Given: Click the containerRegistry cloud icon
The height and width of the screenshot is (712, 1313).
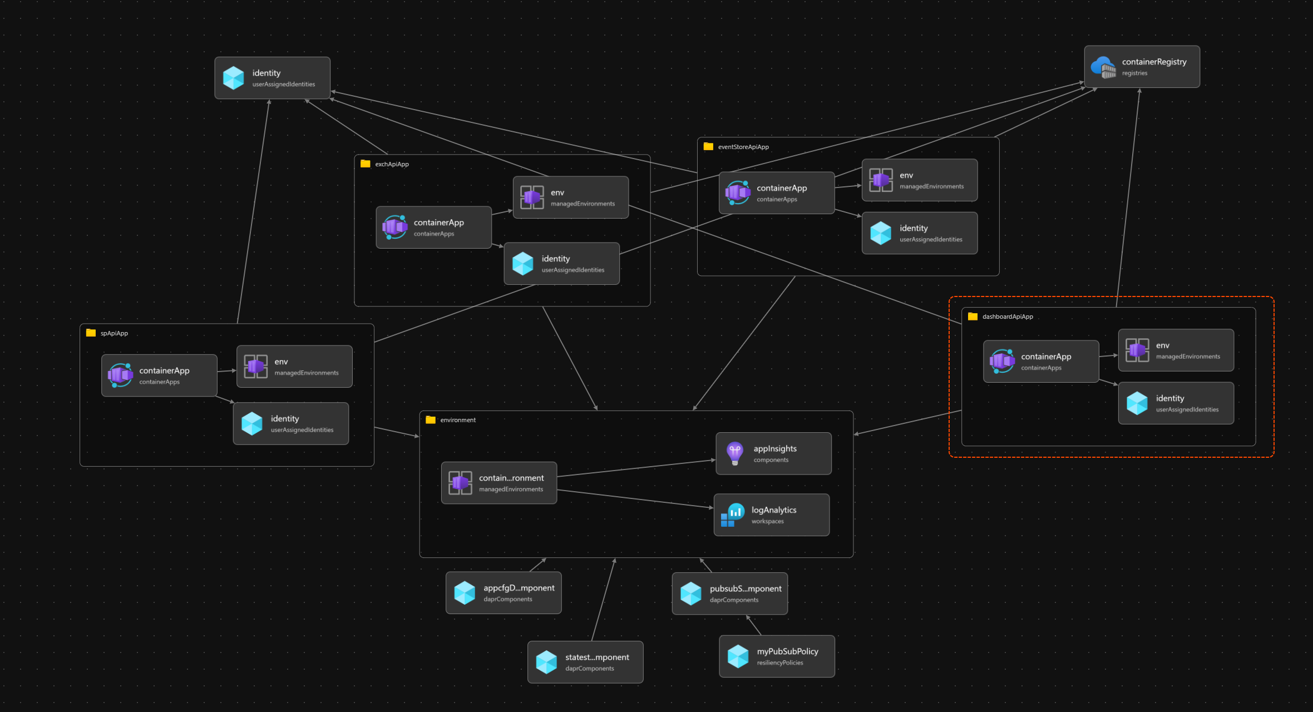Looking at the screenshot, I should pos(1103,67).
